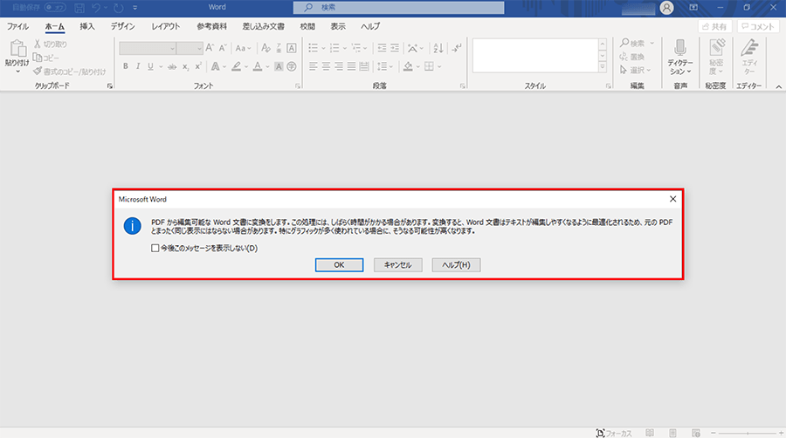The height and width of the screenshot is (438, 786).
Task: Center align the text
Action: (x=326, y=66)
